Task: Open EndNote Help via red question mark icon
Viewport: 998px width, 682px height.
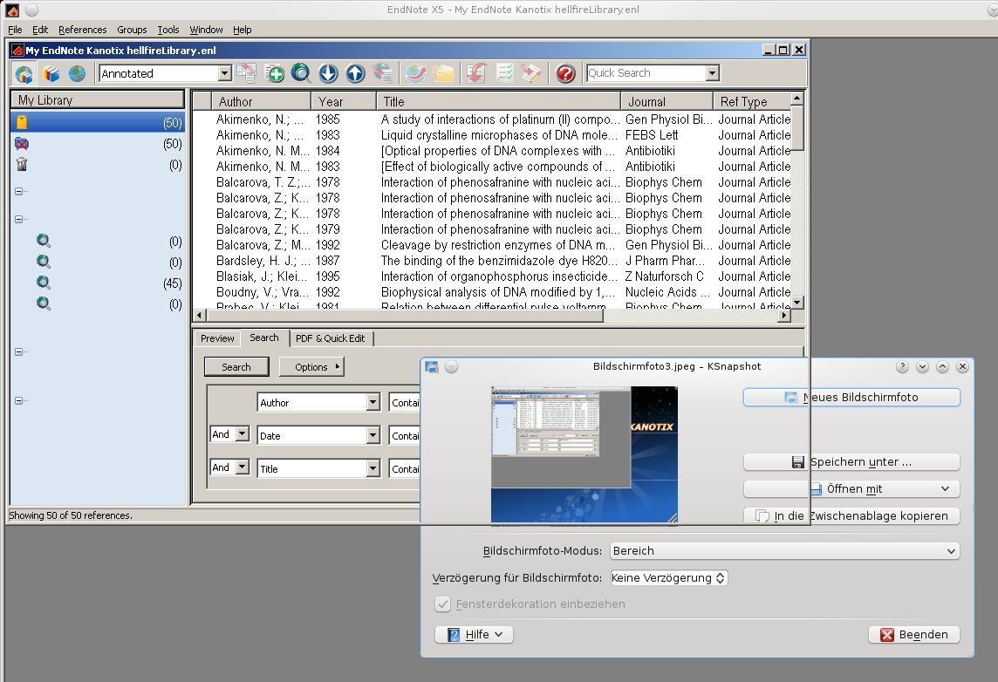Action: 565,73
